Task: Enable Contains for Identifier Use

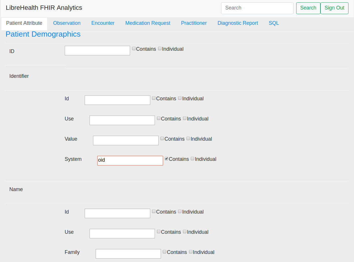Action: (159, 118)
